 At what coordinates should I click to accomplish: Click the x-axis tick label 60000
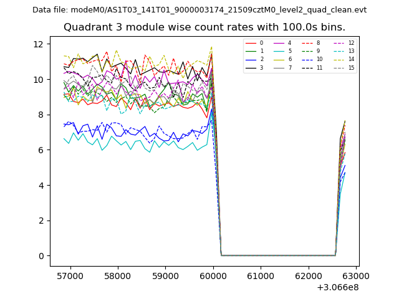click(213, 275)
